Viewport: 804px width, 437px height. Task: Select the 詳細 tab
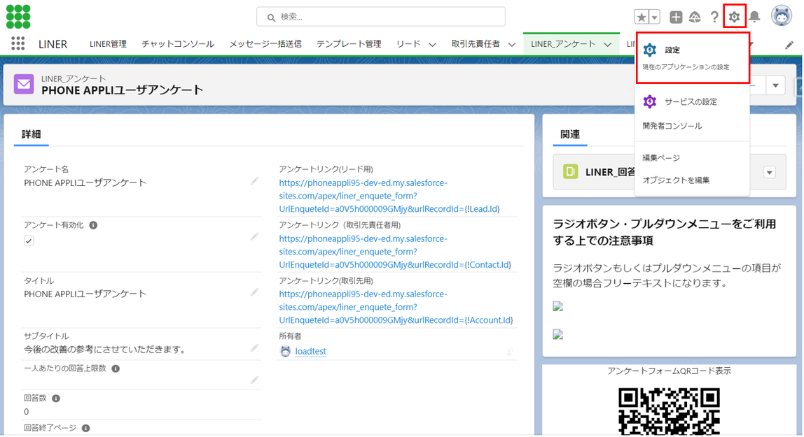coord(32,134)
